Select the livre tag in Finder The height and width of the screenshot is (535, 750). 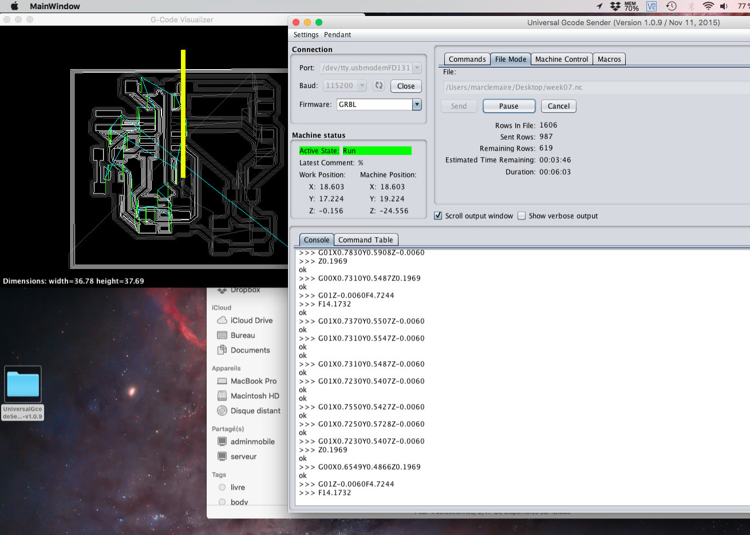click(232, 488)
